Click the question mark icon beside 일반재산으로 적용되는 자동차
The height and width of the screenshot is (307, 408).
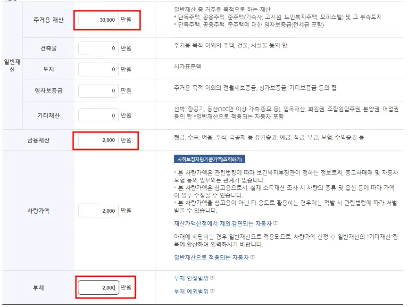coord(253,257)
